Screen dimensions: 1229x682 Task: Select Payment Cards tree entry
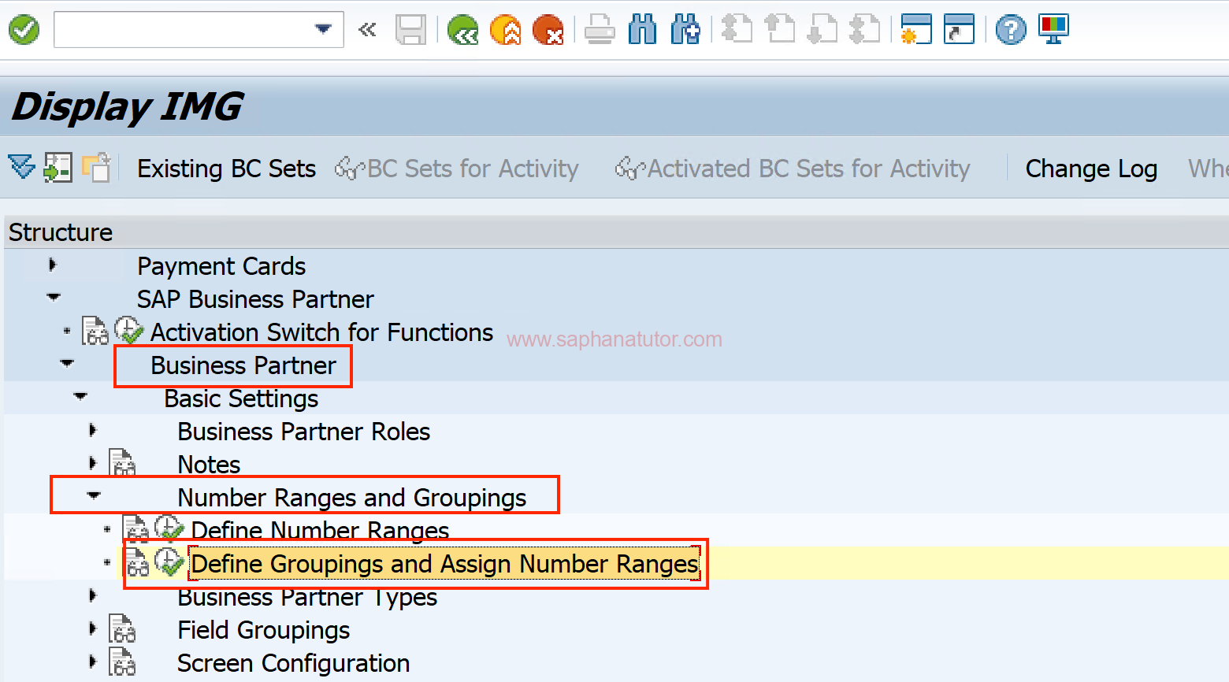point(221,266)
